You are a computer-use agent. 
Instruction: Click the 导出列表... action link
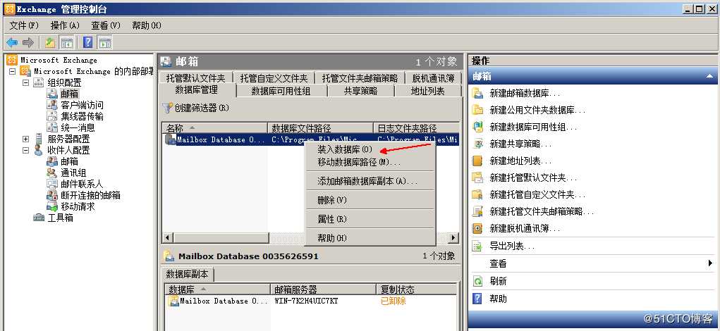(x=512, y=246)
